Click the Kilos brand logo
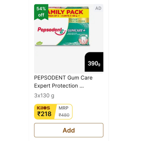 [x=43, y=108]
